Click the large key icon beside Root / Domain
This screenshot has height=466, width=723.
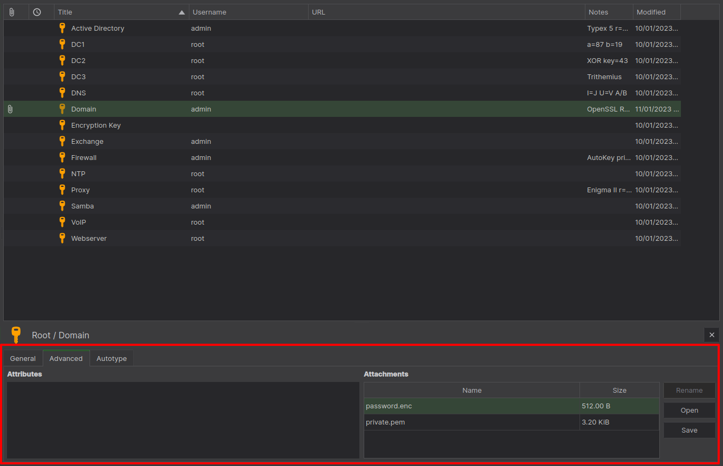(16, 335)
